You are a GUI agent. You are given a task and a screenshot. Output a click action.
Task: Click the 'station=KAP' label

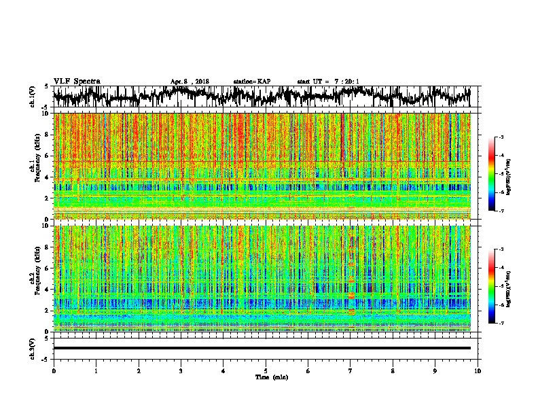click(x=252, y=82)
